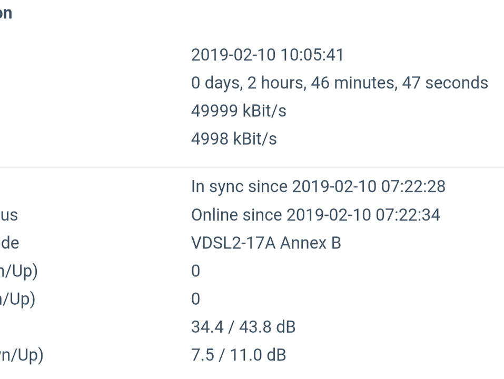This screenshot has width=504, height=379.
Task: Select the label ending in "us" beside Online
Action: 8,215
